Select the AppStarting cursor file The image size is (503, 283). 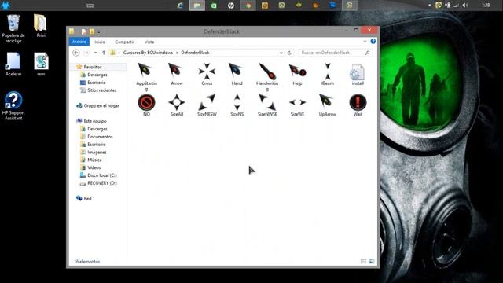click(x=146, y=76)
